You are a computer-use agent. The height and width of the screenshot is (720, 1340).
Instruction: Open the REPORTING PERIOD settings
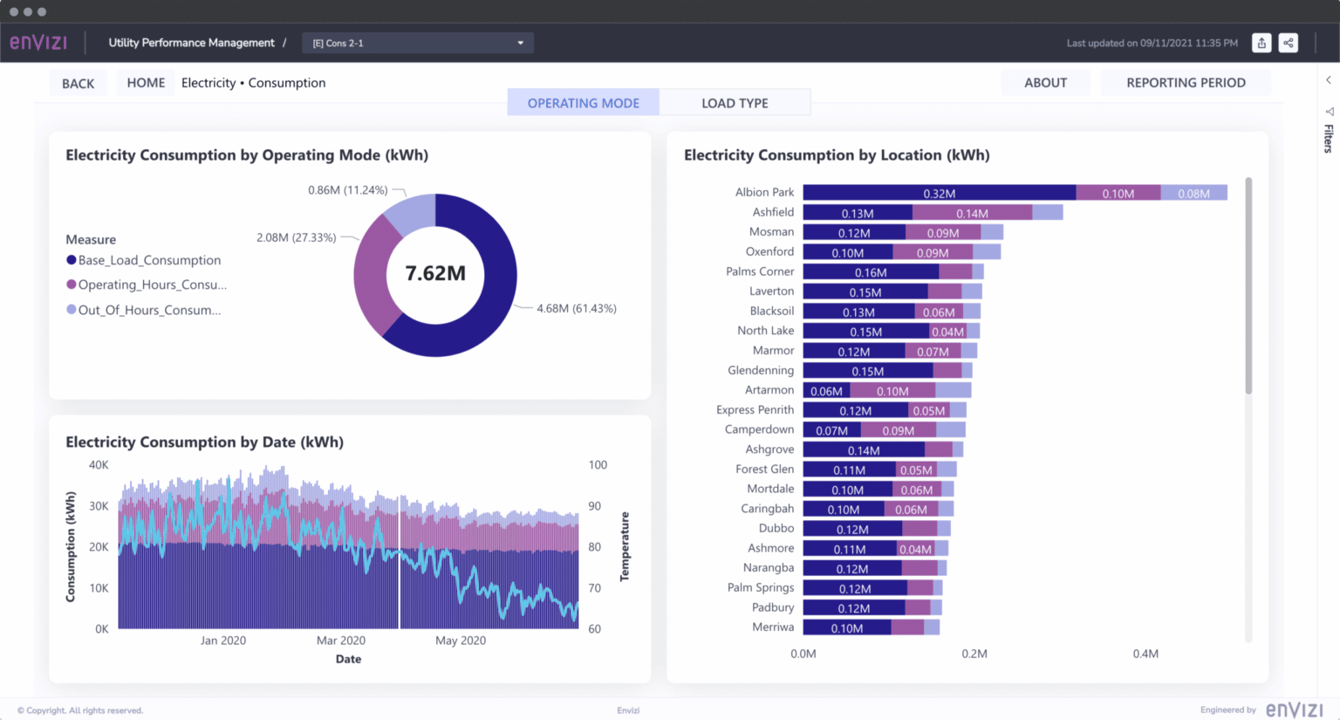pyautogui.click(x=1186, y=82)
